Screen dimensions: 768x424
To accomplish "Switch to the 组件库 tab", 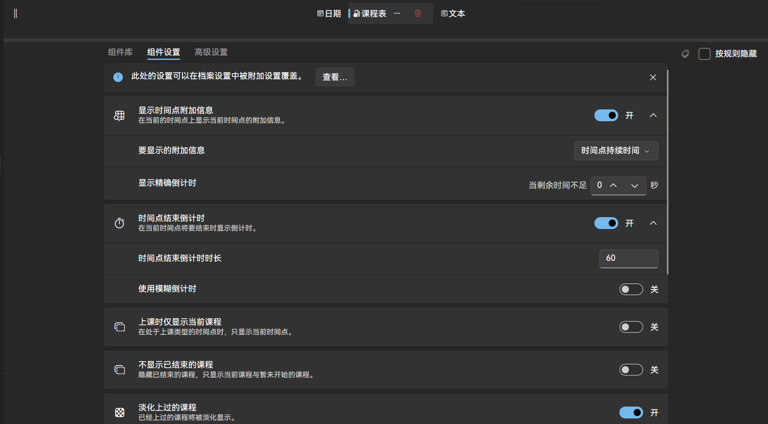I will coord(120,52).
